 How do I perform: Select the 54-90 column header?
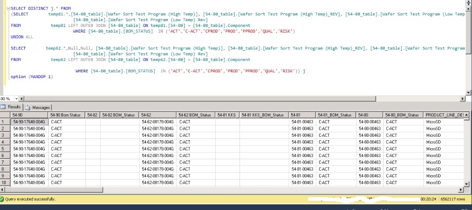tap(29, 115)
